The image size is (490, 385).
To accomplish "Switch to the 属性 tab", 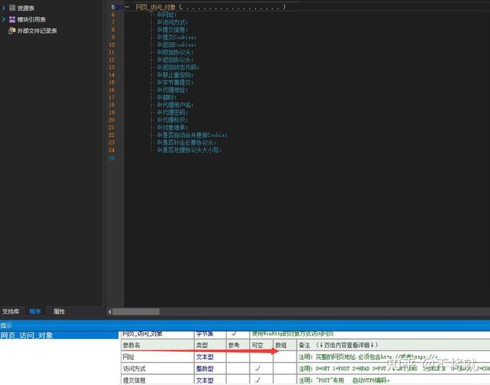I will (59, 311).
